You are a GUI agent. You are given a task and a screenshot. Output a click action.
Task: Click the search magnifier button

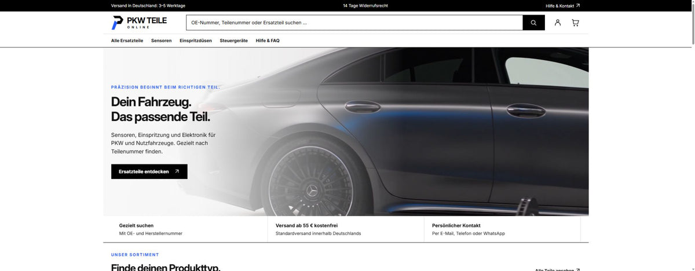(533, 23)
